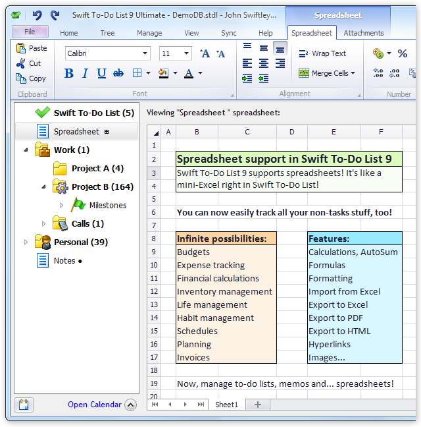The width and height of the screenshot is (421, 427).
Task: Click the select-all corner of the grid
Action: pyautogui.click(x=154, y=132)
